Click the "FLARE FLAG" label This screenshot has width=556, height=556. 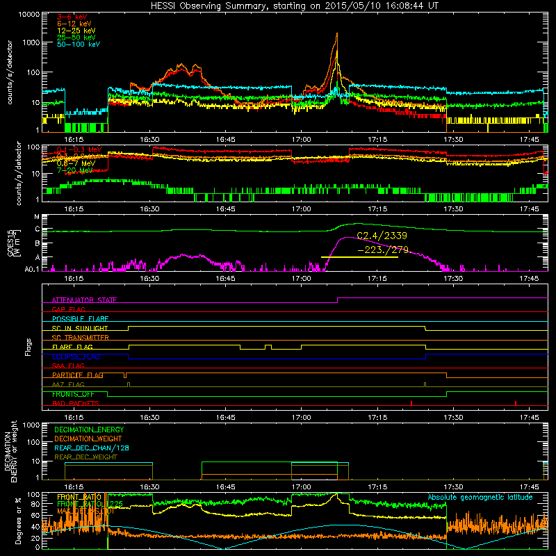point(72,347)
